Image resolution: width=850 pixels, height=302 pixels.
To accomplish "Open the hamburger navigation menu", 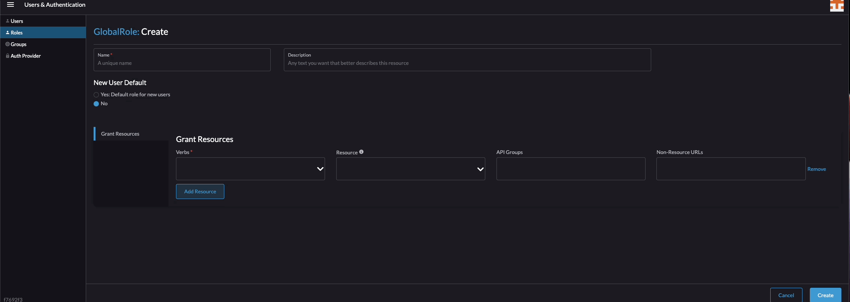I will click(x=10, y=5).
